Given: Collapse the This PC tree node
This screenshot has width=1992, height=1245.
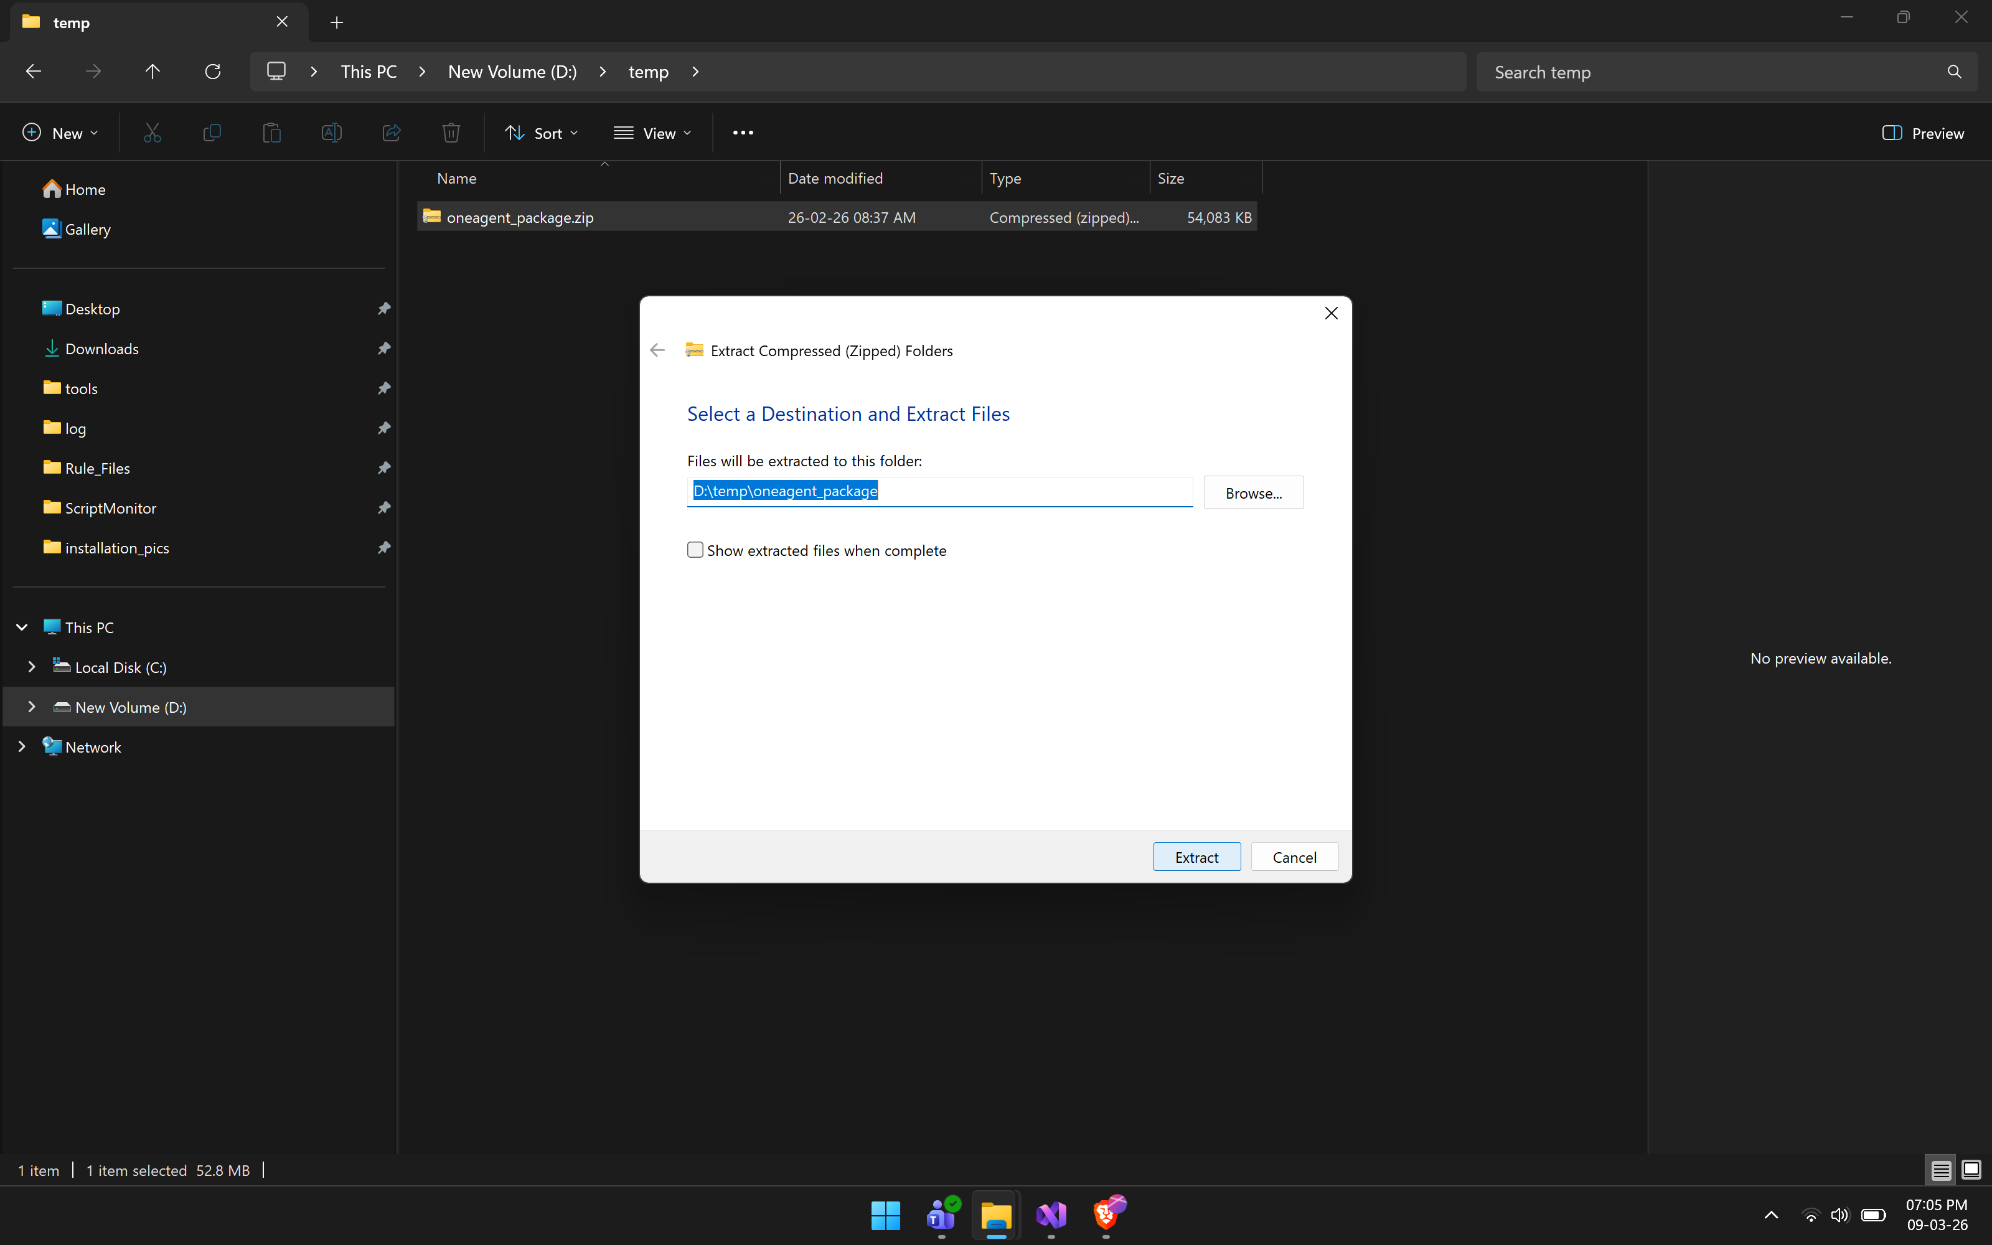Looking at the screenshot, I should (x=22, y=627).
